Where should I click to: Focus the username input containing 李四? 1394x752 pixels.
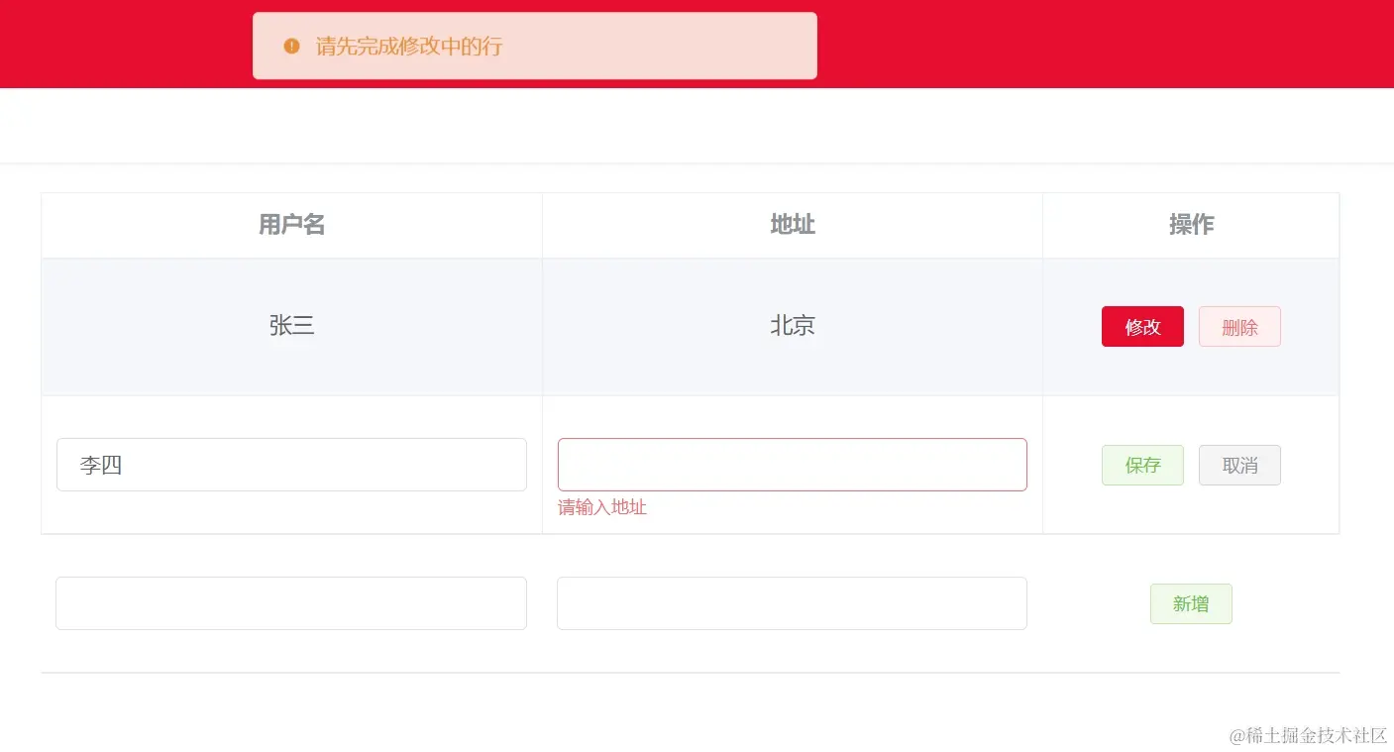pyautogui.click(x=291, y=465)
